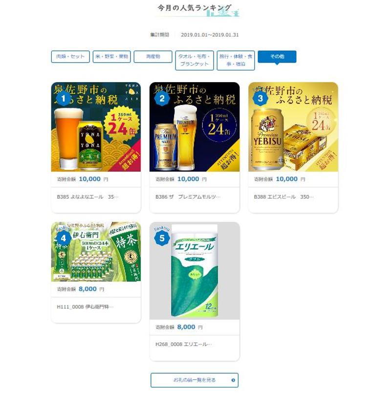Image resolution: width=391 pixels, height=403 pixels.
Task: Open the 海産物 category tab
Action: (153, 57)
